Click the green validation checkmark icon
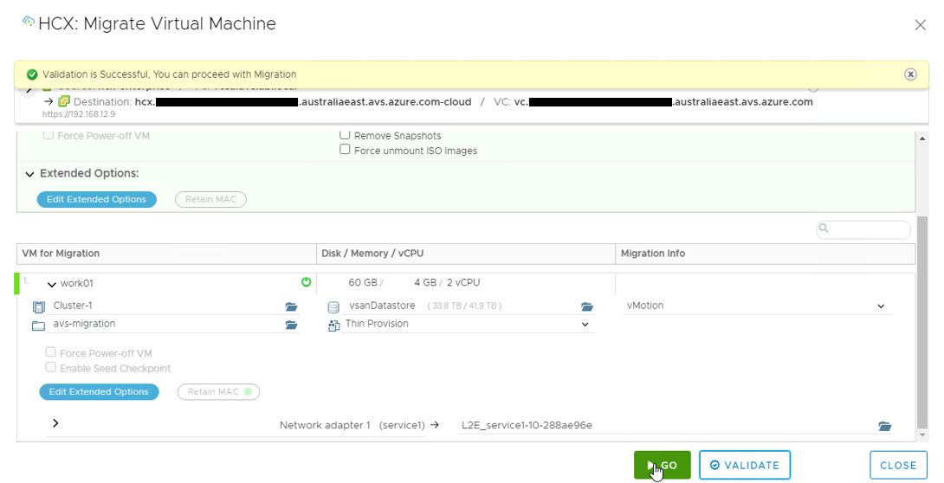The width and height of the screenshot is (944, 483). [x=32, y=74]
